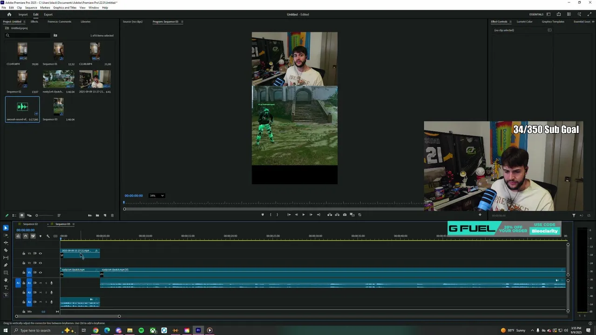
Task: Select the Ripple Edit tool
Action: (x=6, y=243)
